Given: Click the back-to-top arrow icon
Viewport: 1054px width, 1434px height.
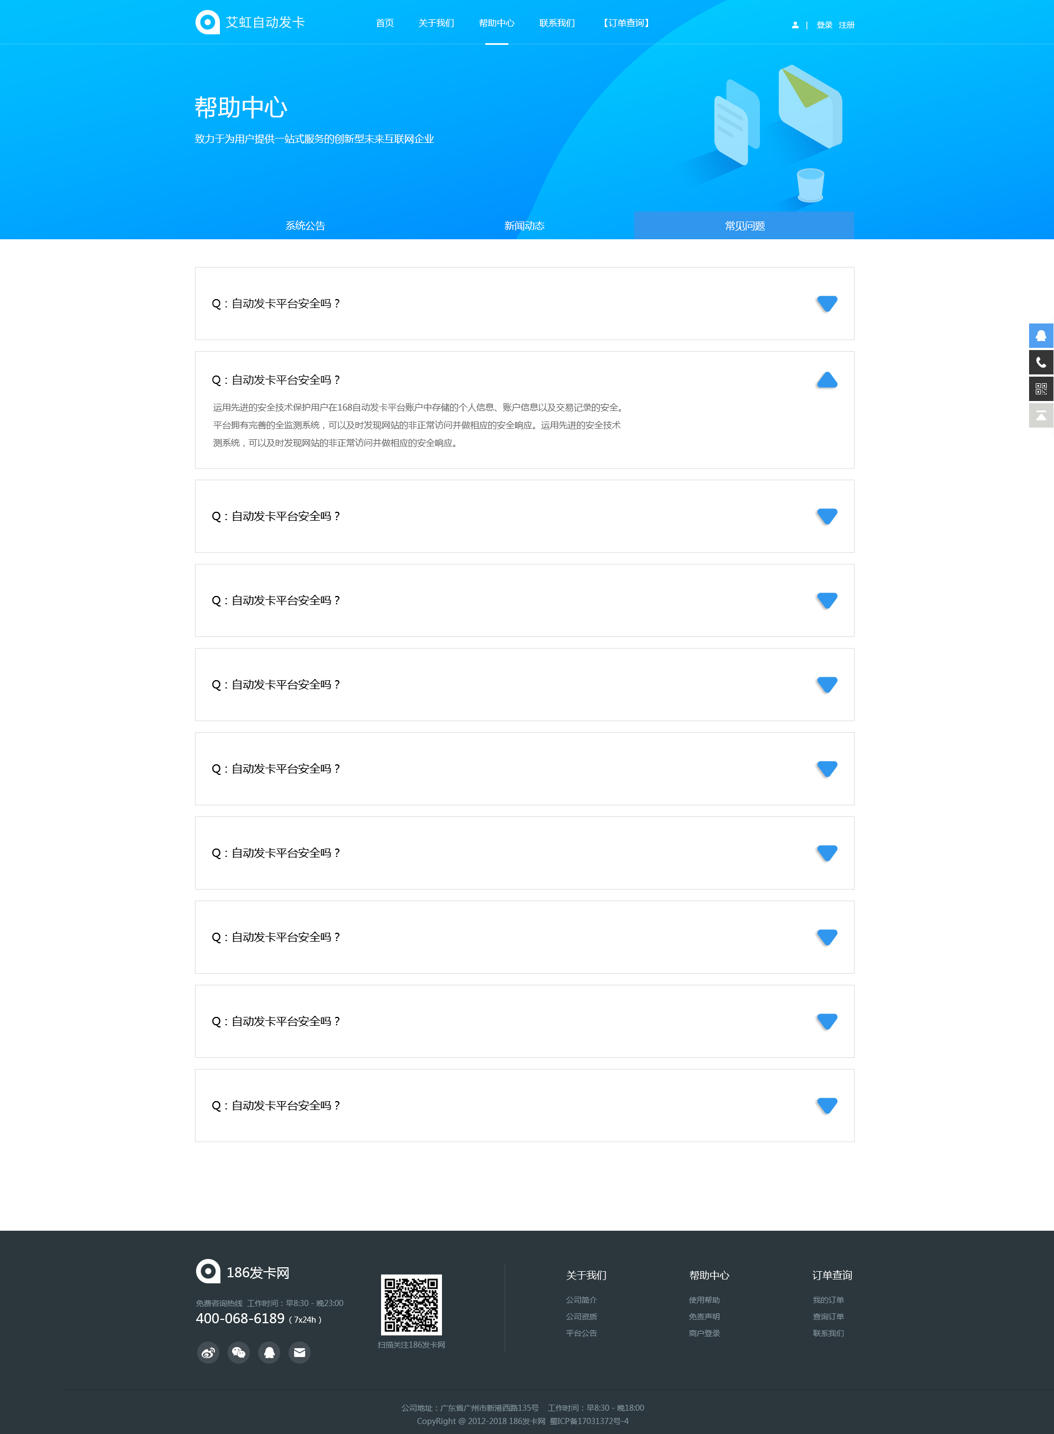Looking at the screenshot, I should tap(1041, 415).
